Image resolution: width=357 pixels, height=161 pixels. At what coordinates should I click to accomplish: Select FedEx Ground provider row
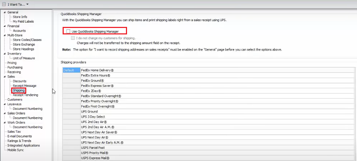(x=217, y=80)
